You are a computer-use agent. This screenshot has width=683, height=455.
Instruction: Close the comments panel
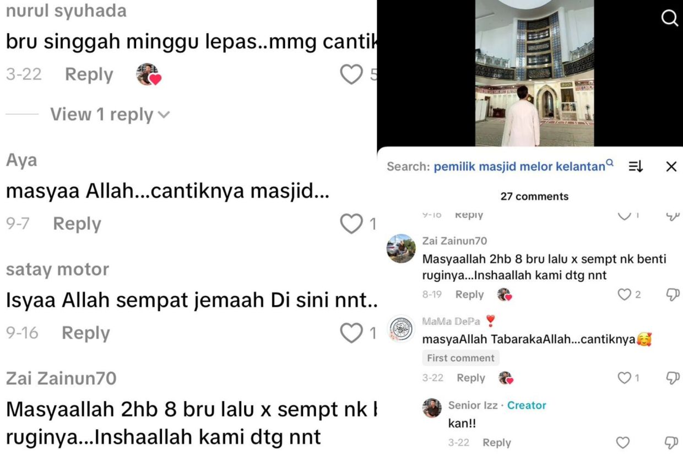pyautogui.click(x=671, y=166)
